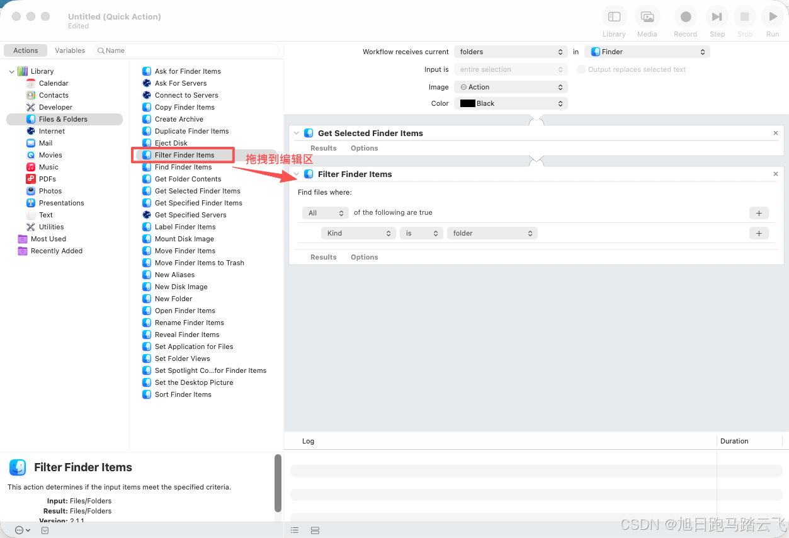Open the 'is' operator dropdown
The image size is (789, 538).
tap(421, 233)
